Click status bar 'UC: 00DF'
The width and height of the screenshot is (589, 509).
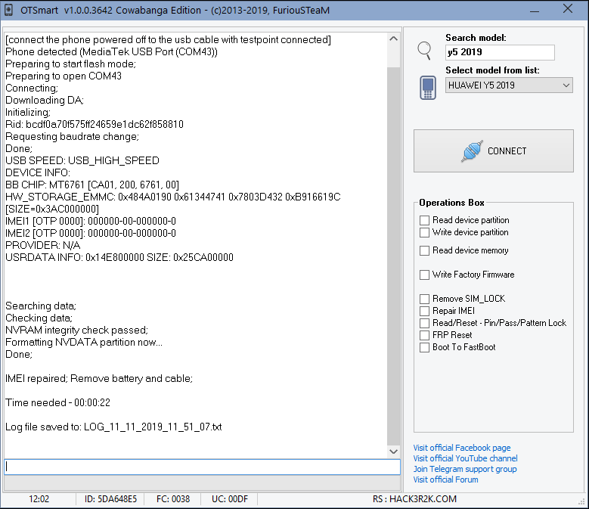(x=230, y=499)
